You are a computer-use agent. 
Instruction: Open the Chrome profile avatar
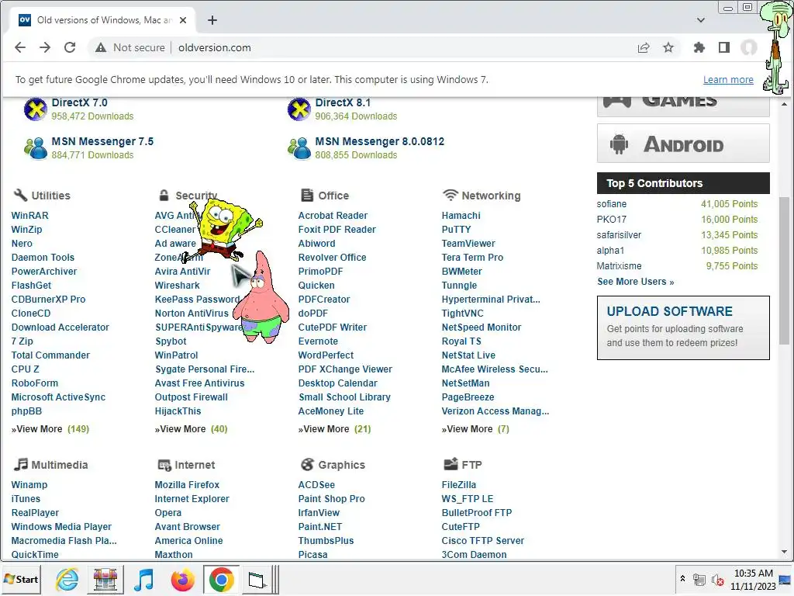[749, 47]
